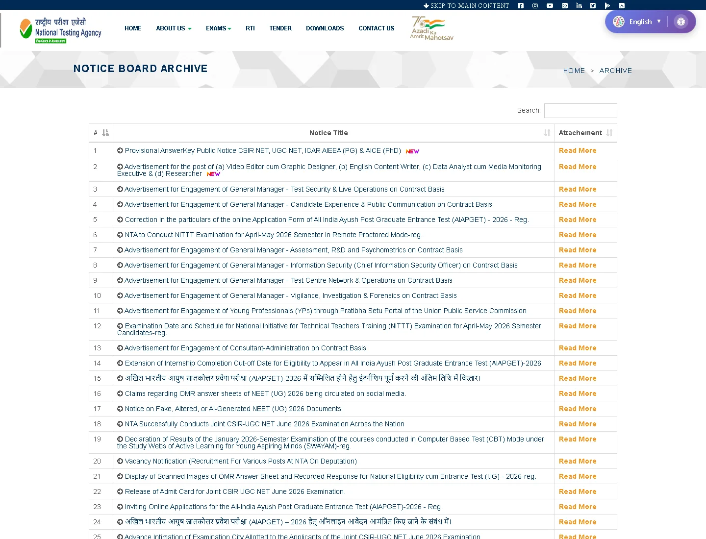The width and height of the screenshot is (706, 539).
Task: Sort table by Notice Title column
Action: [334, 133]
